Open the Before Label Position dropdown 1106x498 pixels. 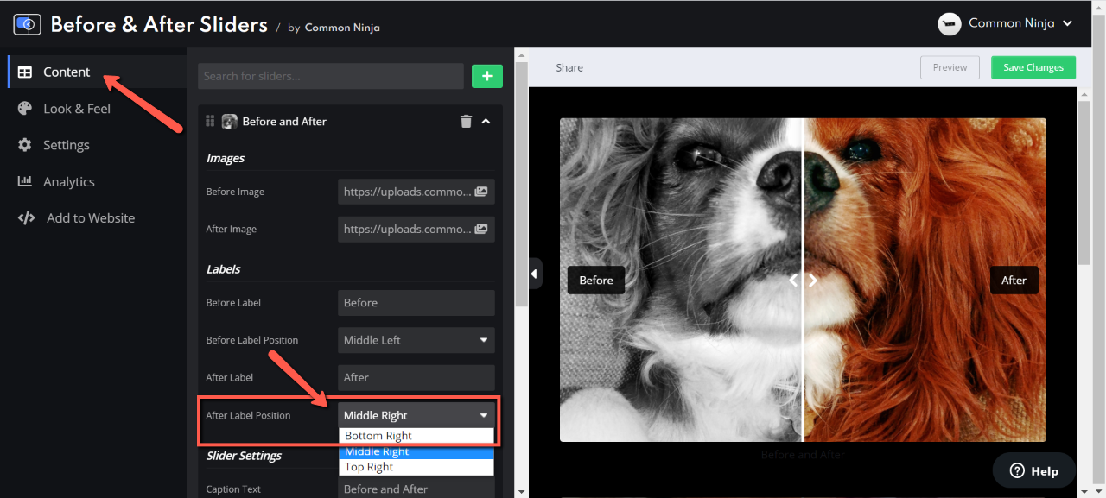(x=416, y=340)
